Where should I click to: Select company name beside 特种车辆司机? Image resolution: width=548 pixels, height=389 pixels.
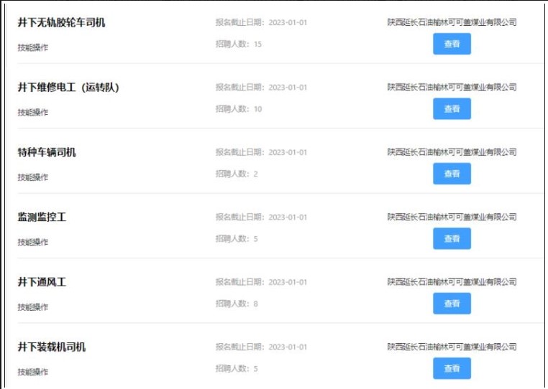[x=452, y=152]
